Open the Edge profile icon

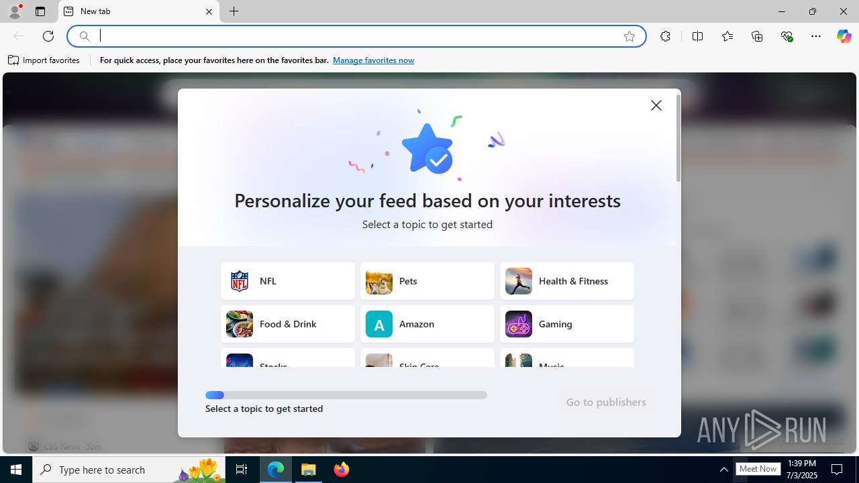point(15,11)
